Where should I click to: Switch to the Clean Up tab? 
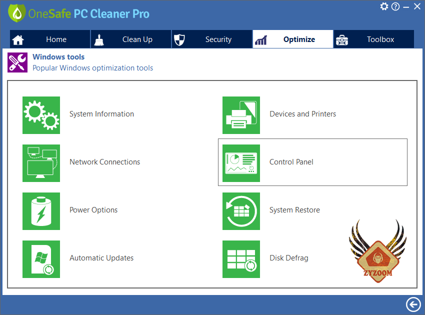pos(131,39)
